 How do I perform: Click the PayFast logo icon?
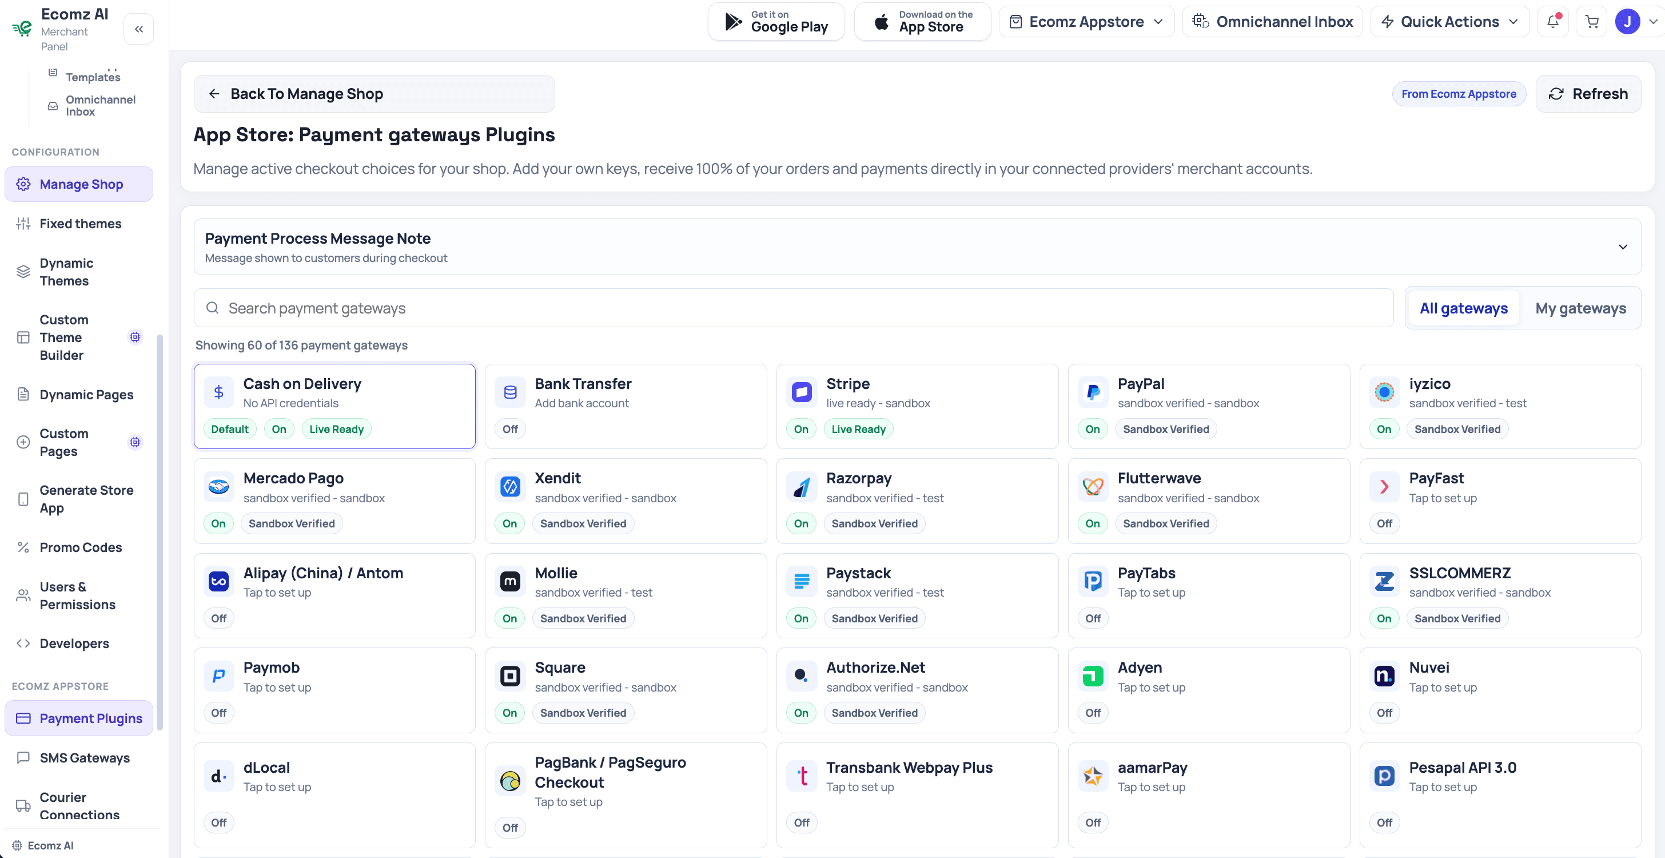pyautogui.click(x=1384, y=487)
